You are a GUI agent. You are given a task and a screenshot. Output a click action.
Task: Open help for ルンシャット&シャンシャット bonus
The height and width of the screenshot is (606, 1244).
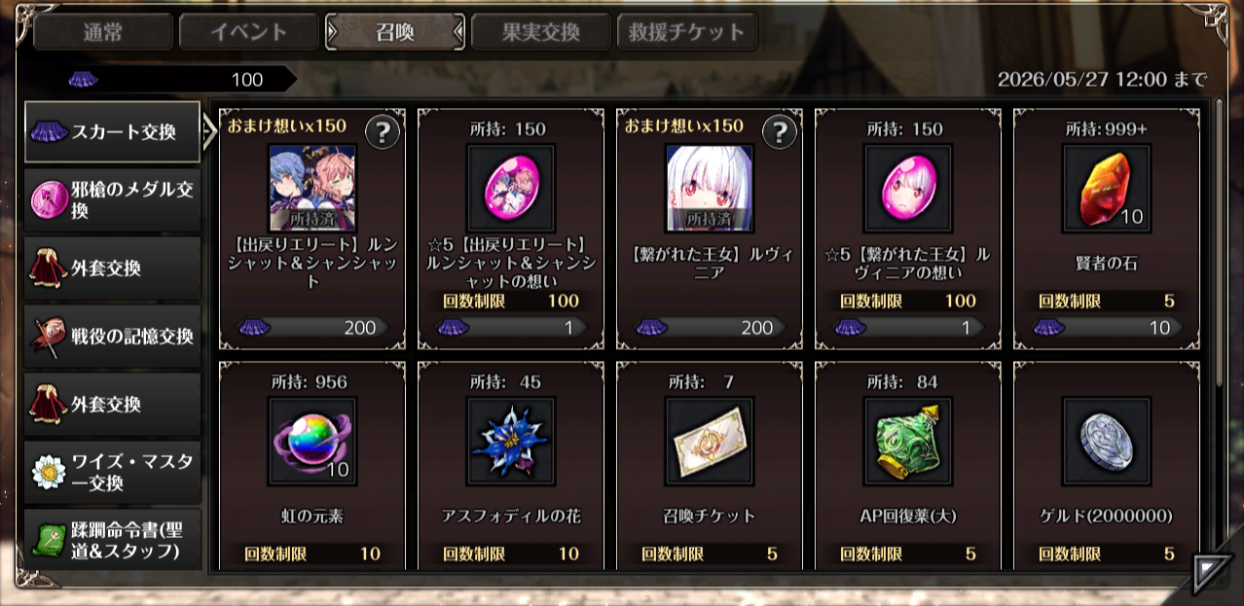[x=383, y=132]
